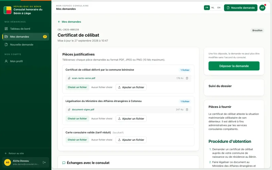Delete scan-recto-verso.pdf with trash icon
This screenshot has height=170, width=272.
[187, 78]
